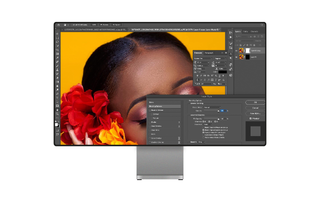
Task: Enable the Gradient Overlay checkbox
Action: (x=150, y=142)
